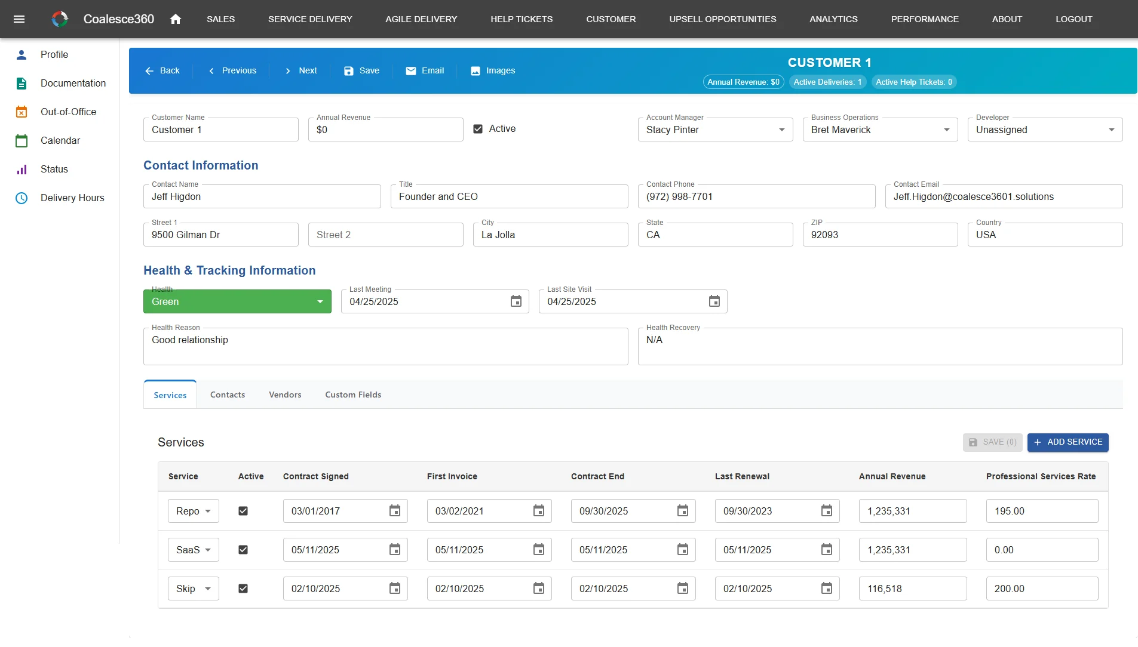The image size is (1138, 647).
Task: Open First Invoice date picker for Repo row
Action: click(x=539, y=511)
